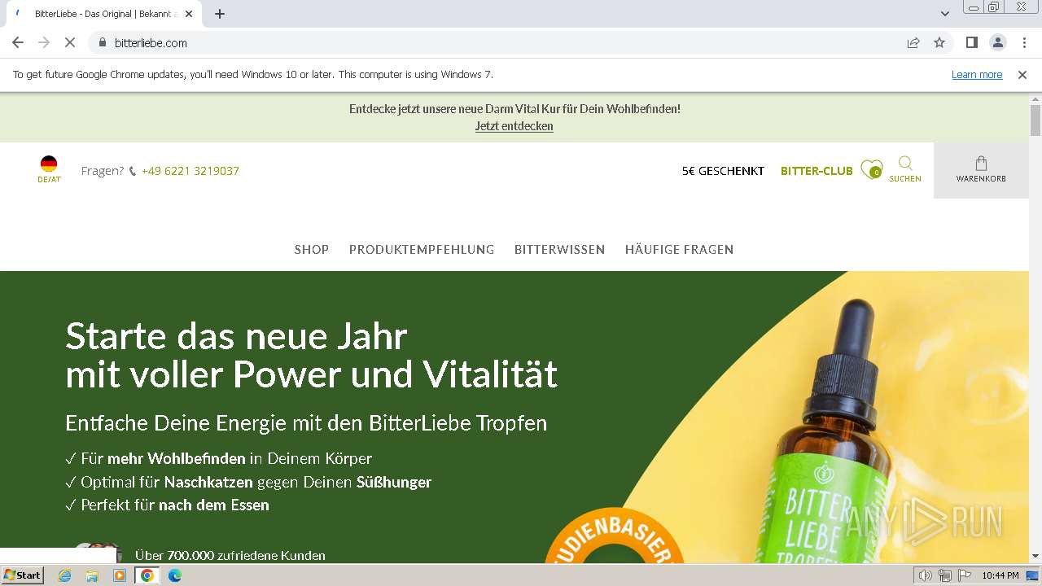Close the BitterLiebe tab
The image size is (1042, 586).
pyautogui.click(x=190, y=14)
